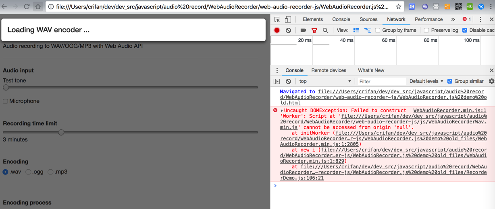Open the WebAudioRecorderWav.min.js script link
Viewport: 495px width, 209px height.
(x=383, y=122)
